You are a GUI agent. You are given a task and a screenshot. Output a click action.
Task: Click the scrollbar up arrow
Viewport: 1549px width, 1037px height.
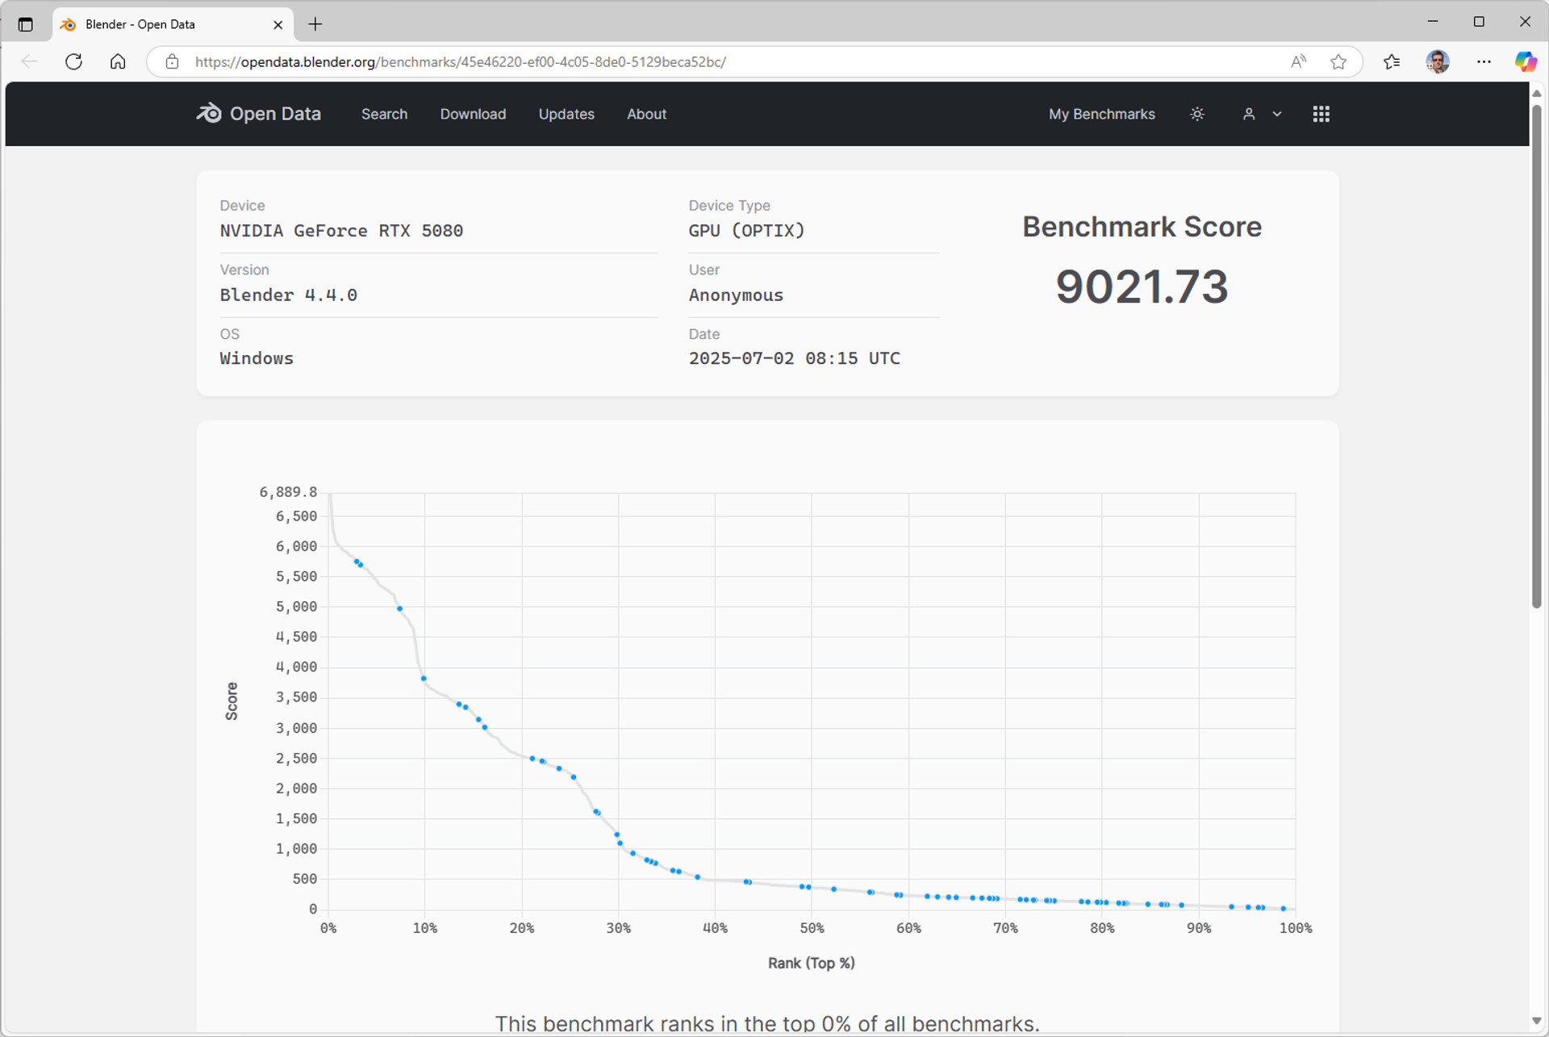click(1536, 93)
